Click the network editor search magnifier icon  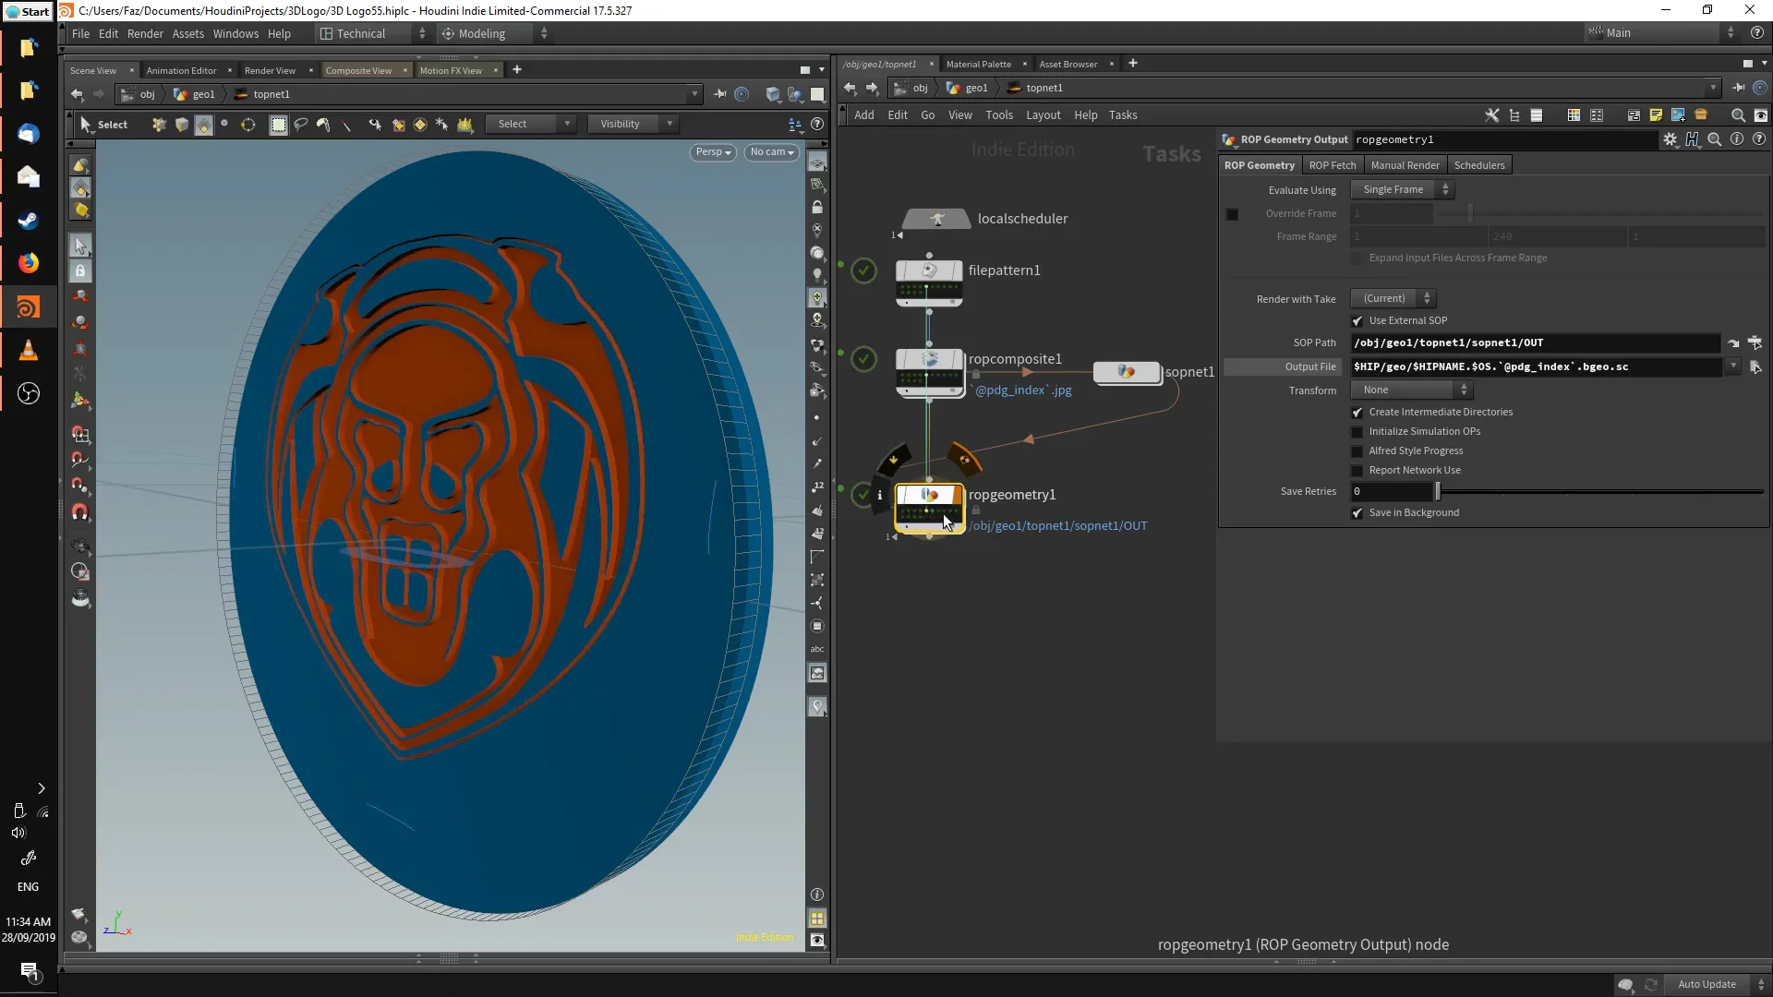tap(1738, 114)
